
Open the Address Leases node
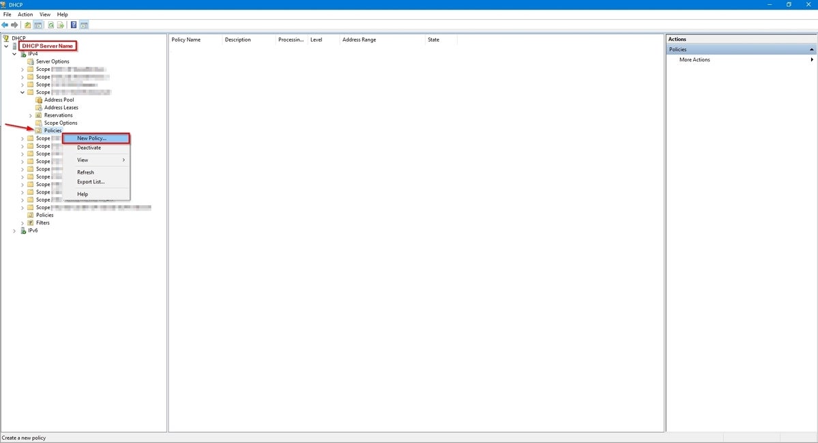coord(61,107)
